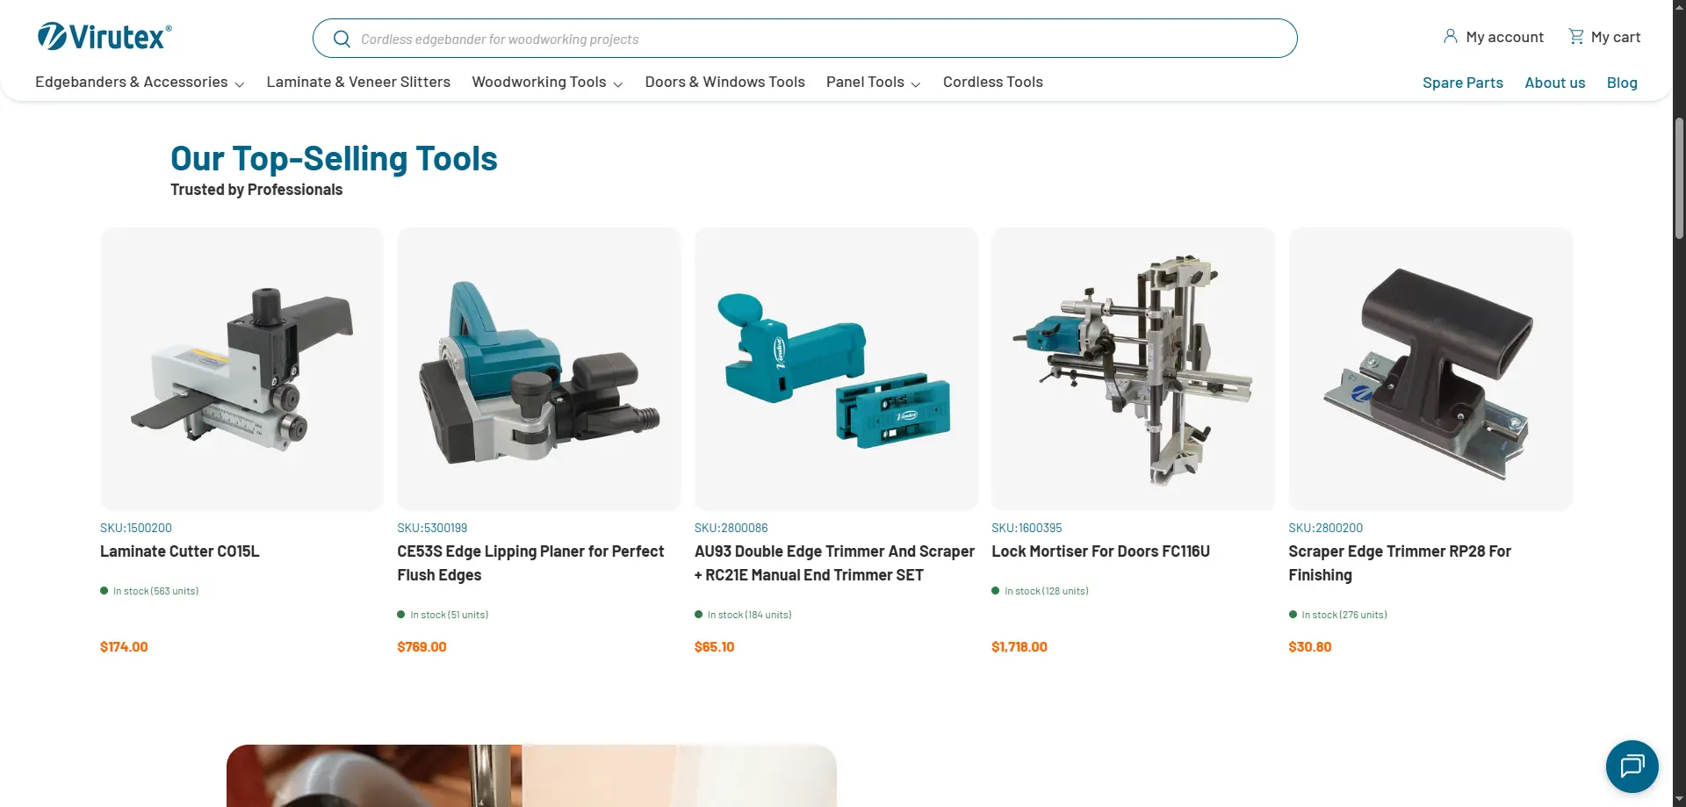This screenshot has width=1686, height=807.
Task: Click the search magnifier icon
Action: [342, 39]
